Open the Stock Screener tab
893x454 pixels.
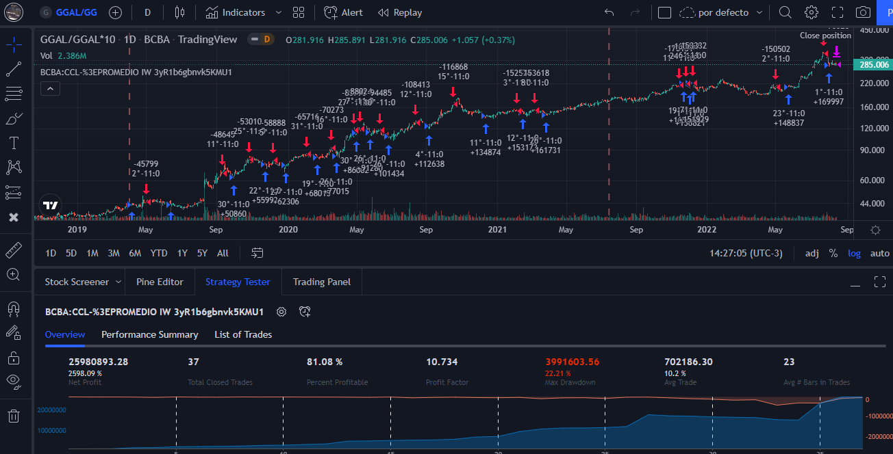77,282
